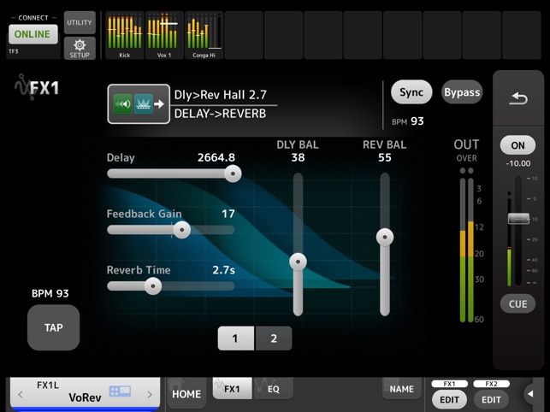Open the NAME tab
The height and width of the screenshot is (412, 550).
tap(402, 389)
